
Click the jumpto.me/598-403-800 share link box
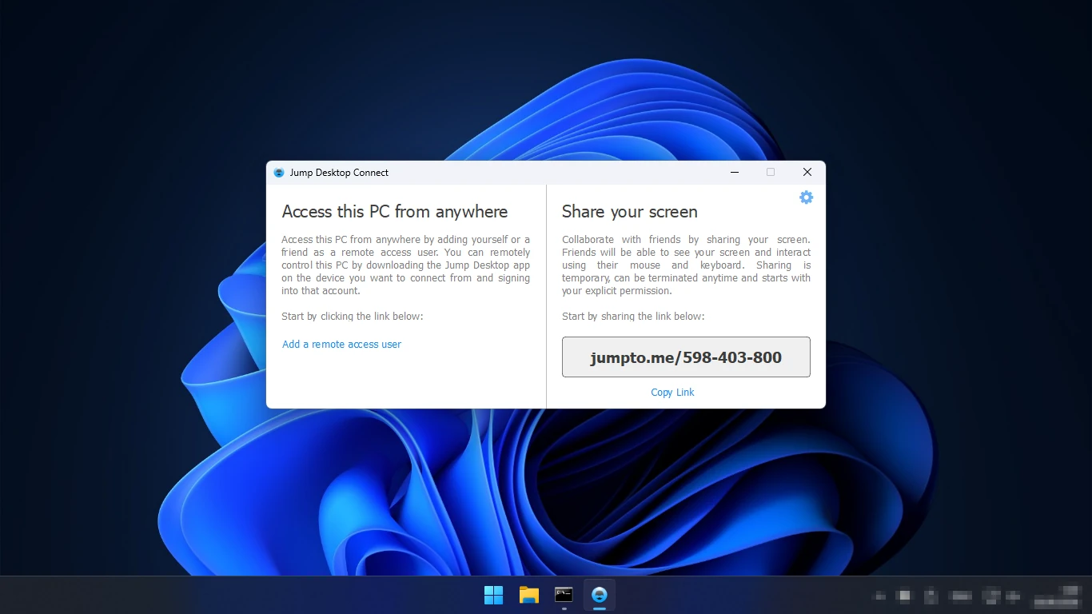686,357
